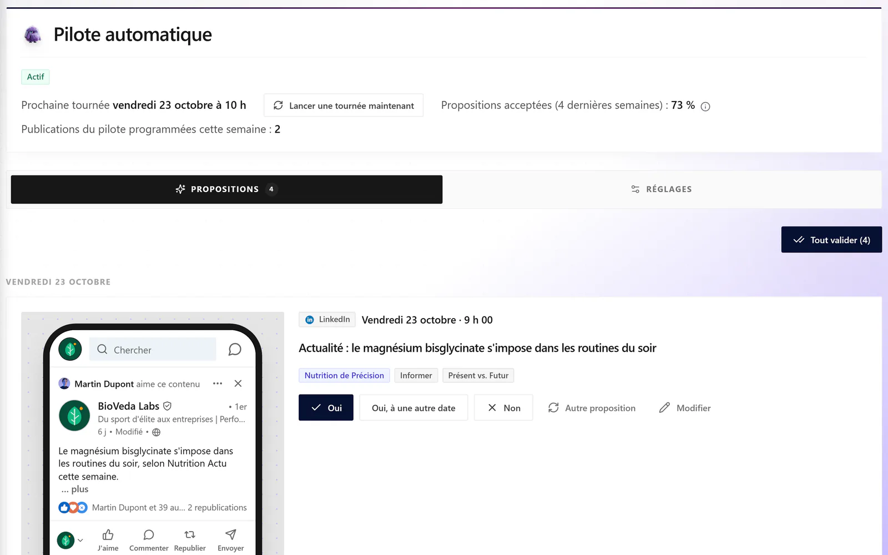The image size is (888, 555).
Task: Click the BioVeda Labs name
Action: (128, 406)
